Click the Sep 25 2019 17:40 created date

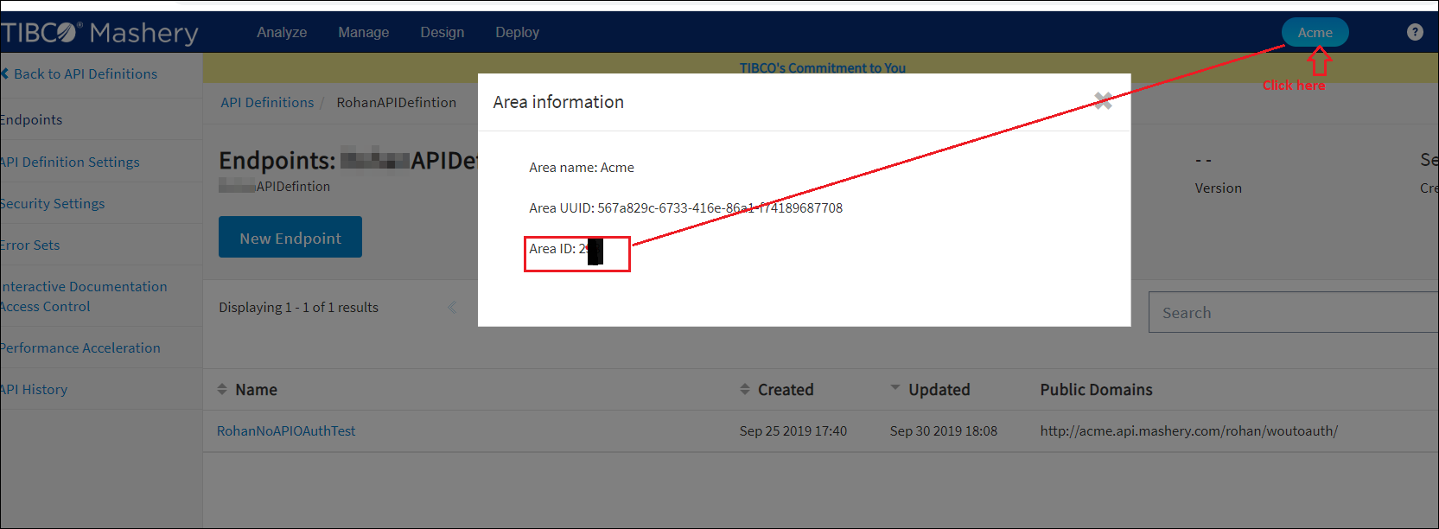click(x=793, y=430)
